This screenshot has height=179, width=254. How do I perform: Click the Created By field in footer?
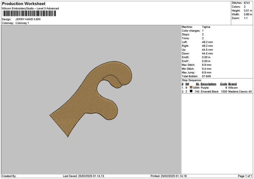9,176
